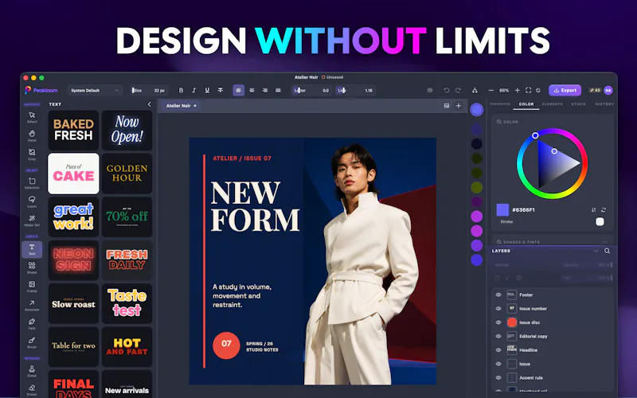Toggle underline formatting

[x=207, y=90]
